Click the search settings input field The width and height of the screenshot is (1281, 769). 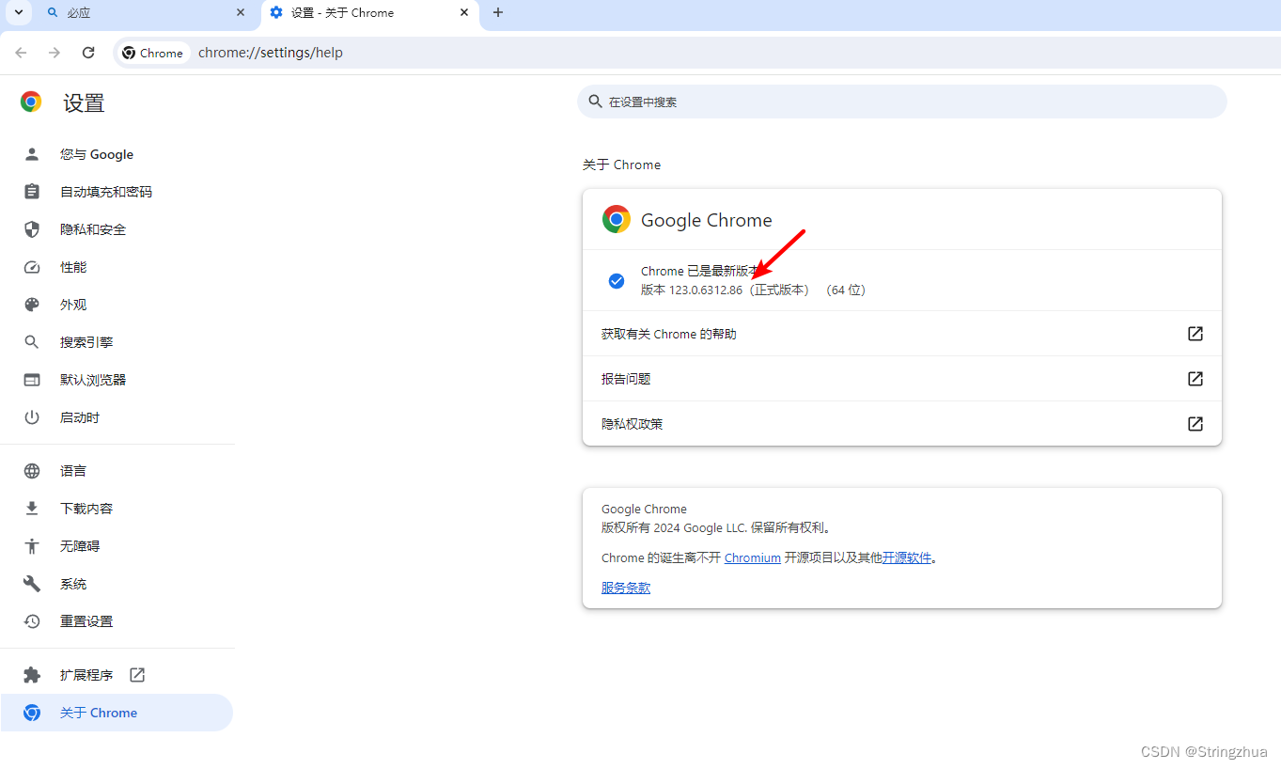click(x=901, y=101)
